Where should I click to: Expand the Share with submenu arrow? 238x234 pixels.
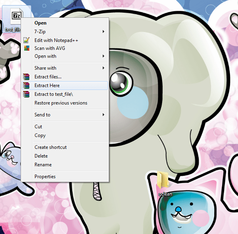(104, 68)
